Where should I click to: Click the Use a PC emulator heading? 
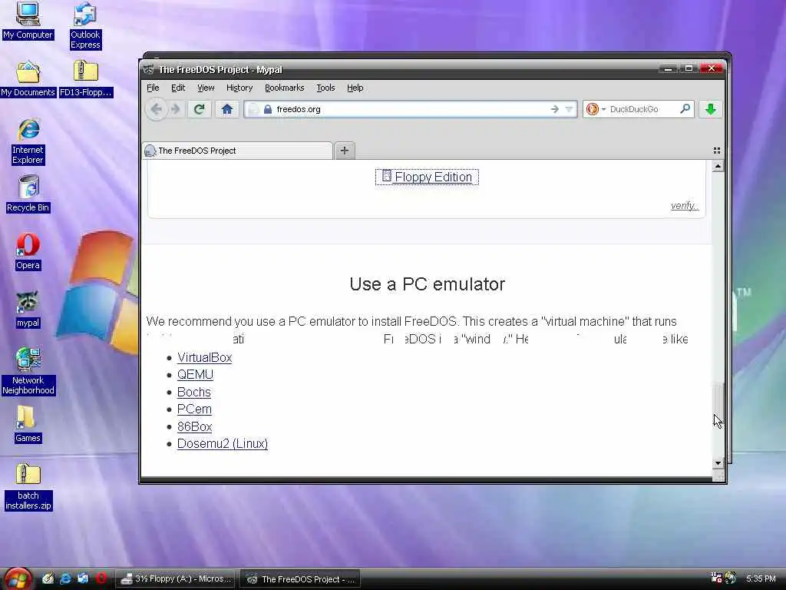[427, 284]
